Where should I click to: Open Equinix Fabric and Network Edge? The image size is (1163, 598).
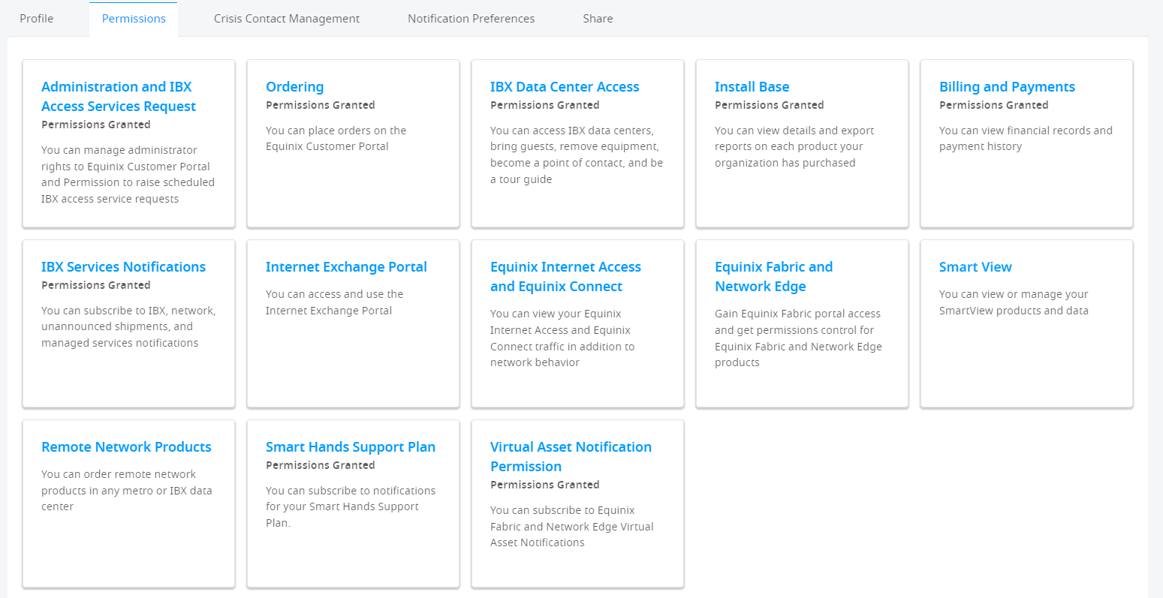pyautogui.click(x=773, y=276)
